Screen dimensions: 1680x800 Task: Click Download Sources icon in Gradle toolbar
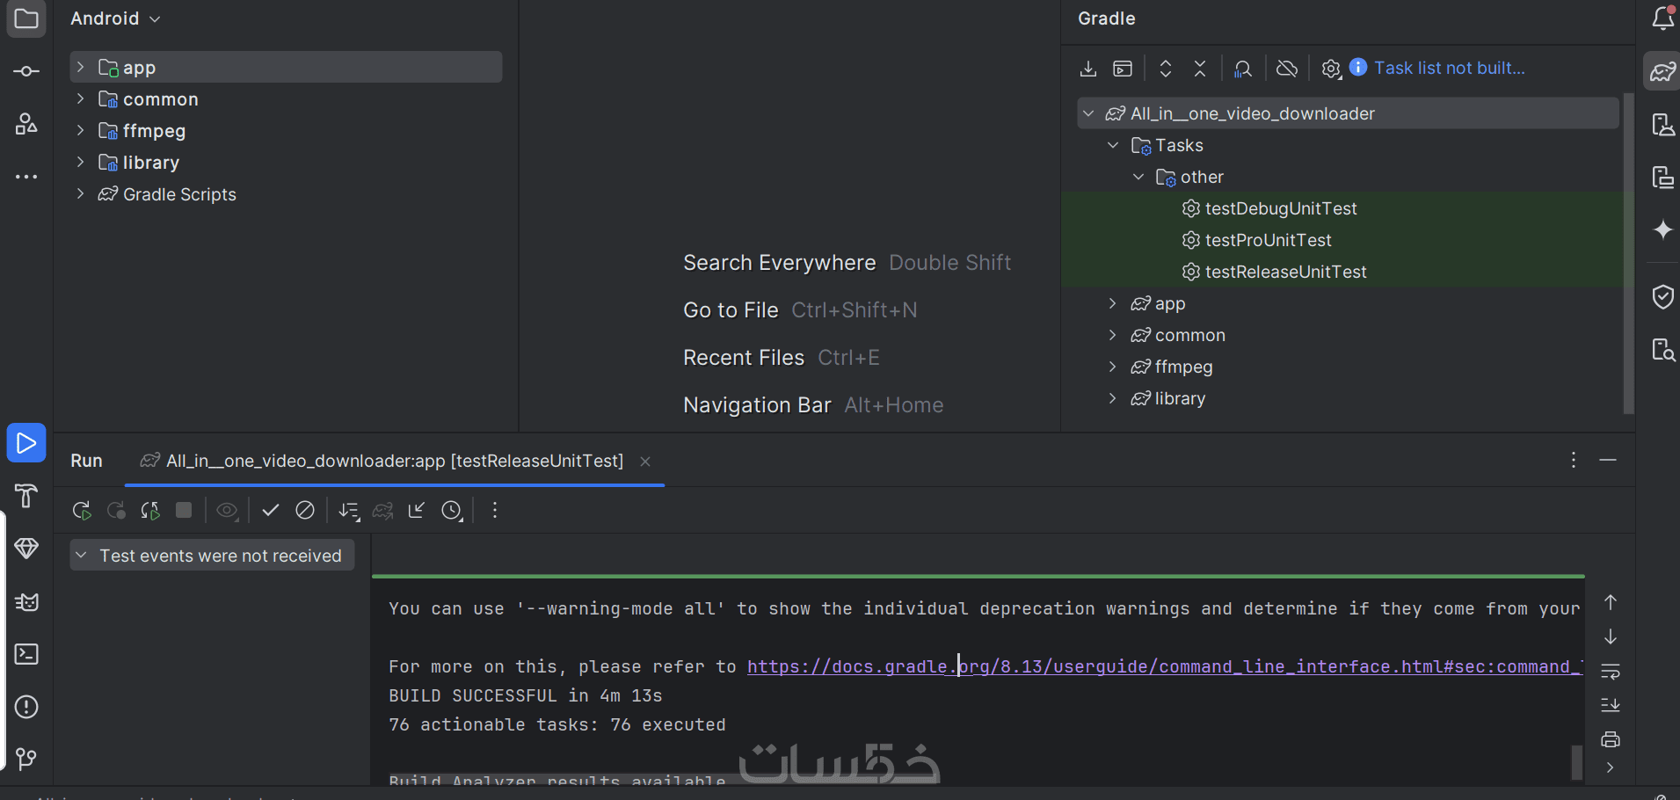coord(1088,69)
